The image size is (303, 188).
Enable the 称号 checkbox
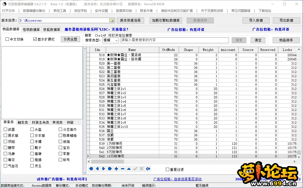(x=61, y=160)
